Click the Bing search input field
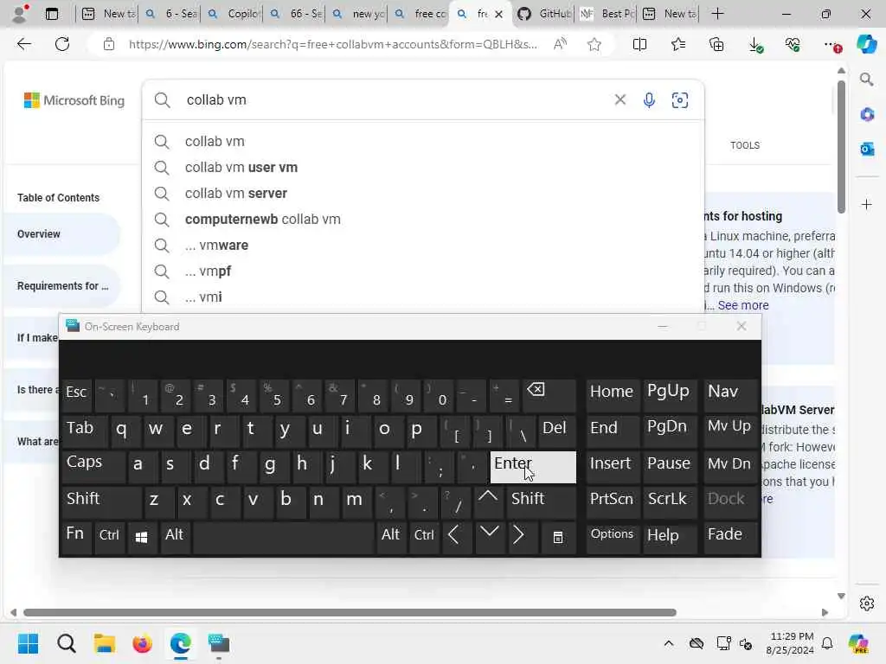 coord(395,100)
